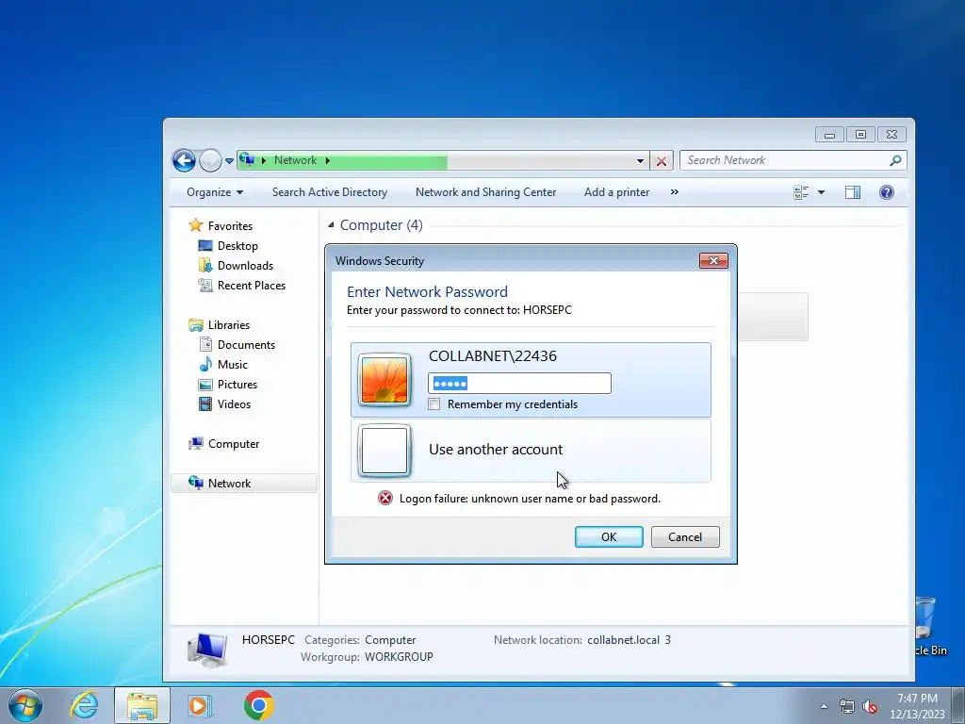
Task: Toggle the preview pane icon
Action: coord(852,192)
